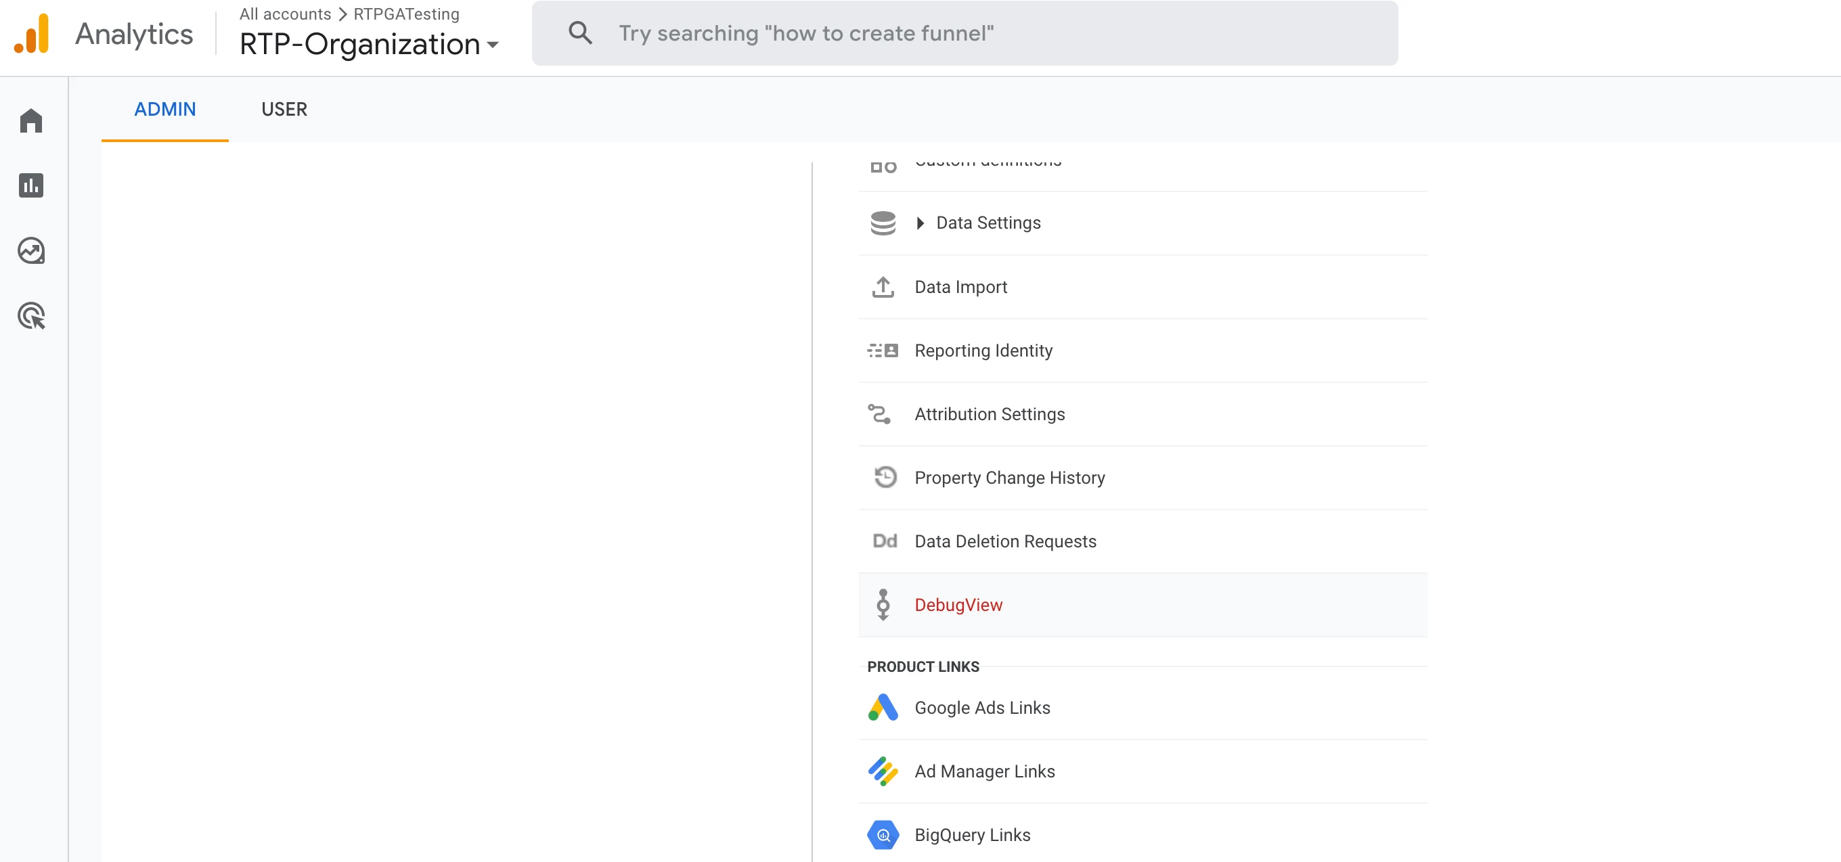Open the Home icon in the sidebar
This screenshot has height=862, width=1841.
coord(30,120)
